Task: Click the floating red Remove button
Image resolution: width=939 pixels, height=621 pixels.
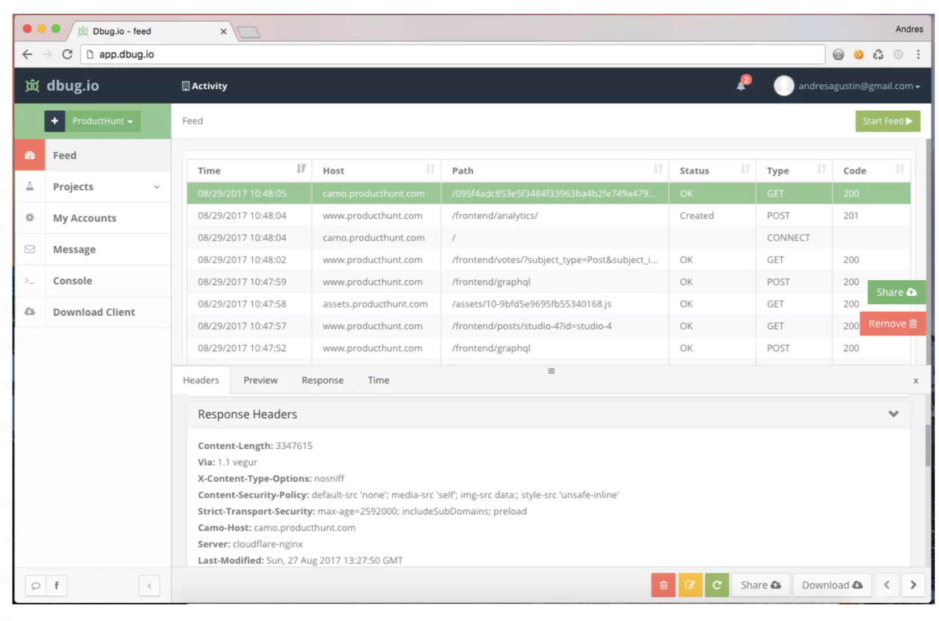Action: pos(892,324)
